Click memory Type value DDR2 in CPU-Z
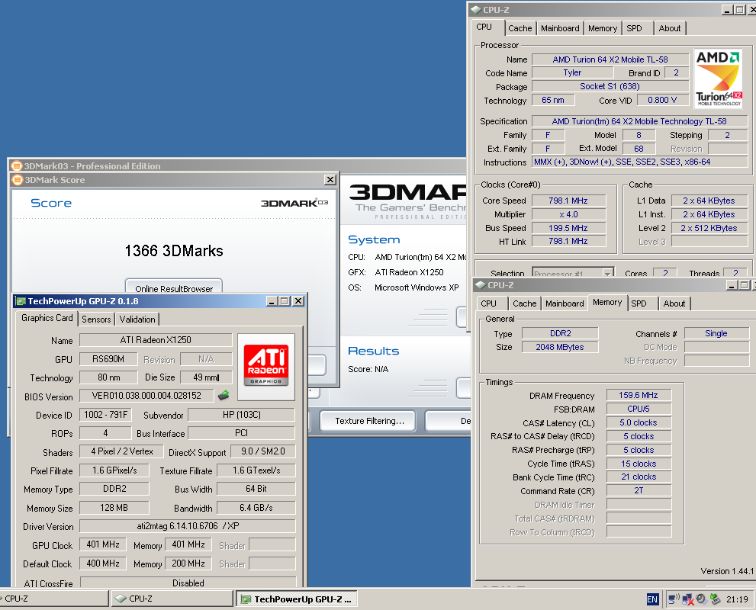 [560, 333]
